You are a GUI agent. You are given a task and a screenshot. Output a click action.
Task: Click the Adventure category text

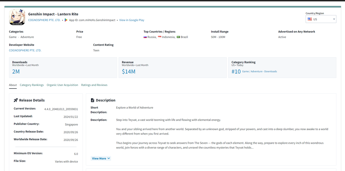[27, 37]
